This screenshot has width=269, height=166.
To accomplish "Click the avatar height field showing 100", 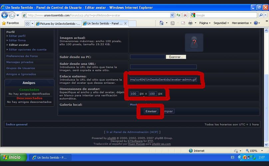I will 153,94.
